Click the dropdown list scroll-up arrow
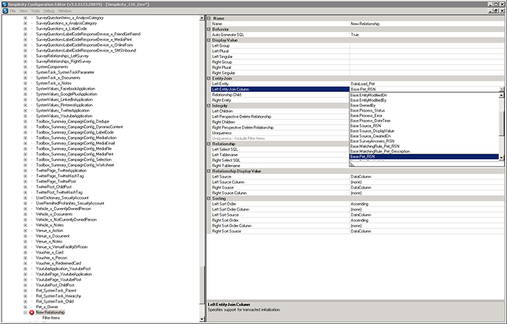 coord(501,95)
